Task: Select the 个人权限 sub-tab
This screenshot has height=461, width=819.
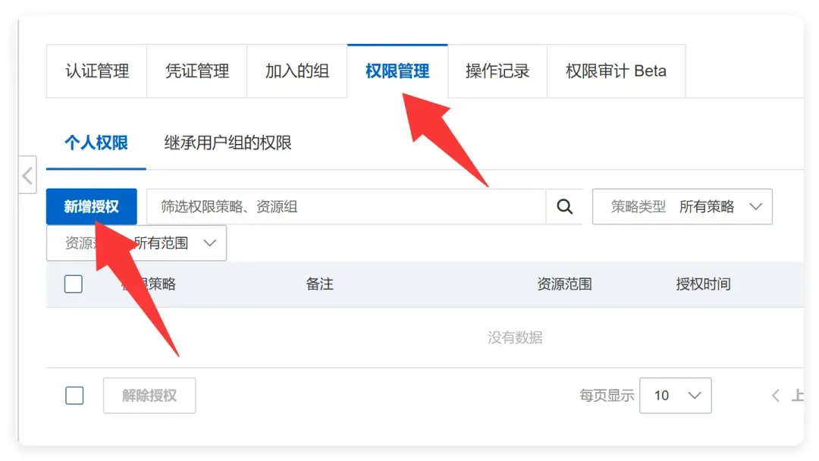Action: point(96,143)
